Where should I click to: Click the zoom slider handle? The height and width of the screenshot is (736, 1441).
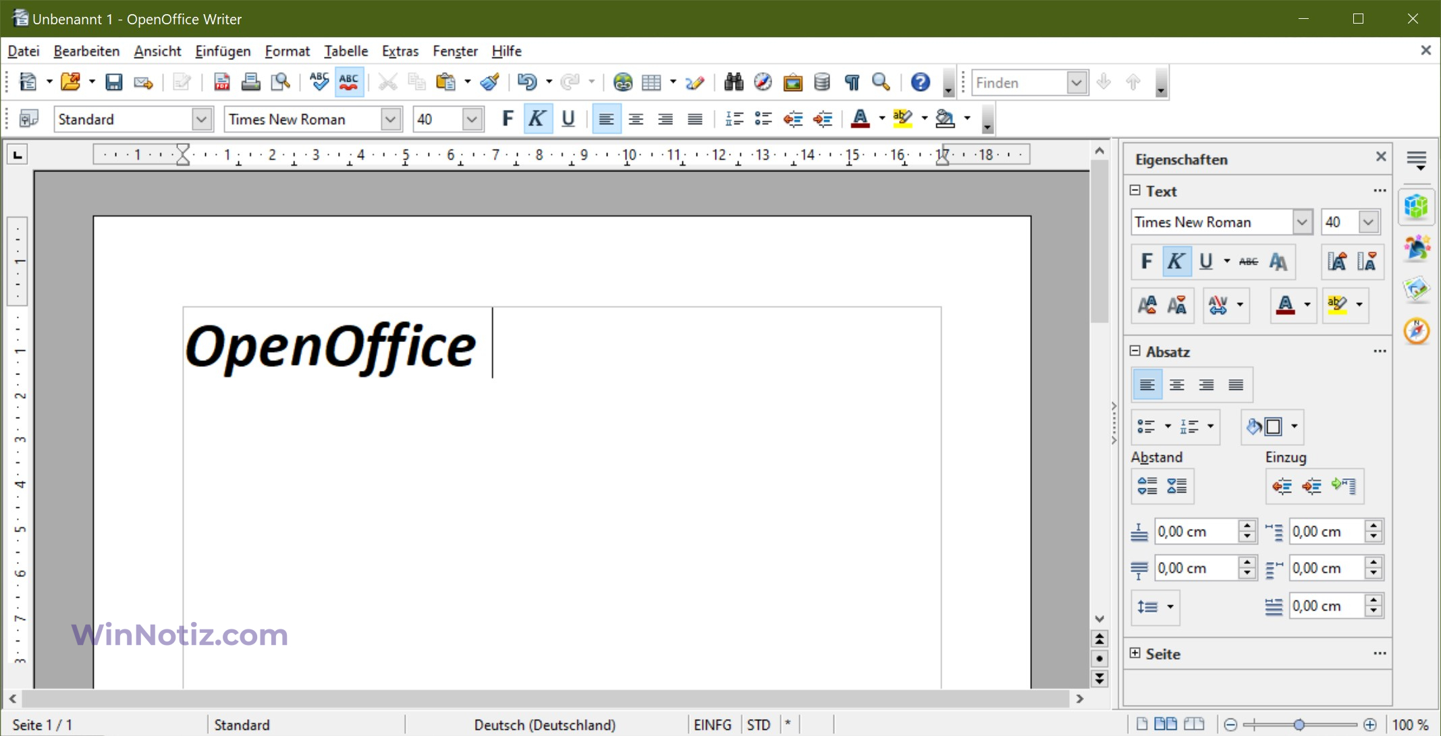tap(1299, 725)
